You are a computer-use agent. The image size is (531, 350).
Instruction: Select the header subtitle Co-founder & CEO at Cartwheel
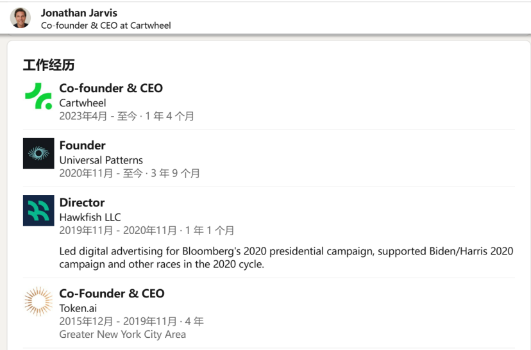(106, 26)
